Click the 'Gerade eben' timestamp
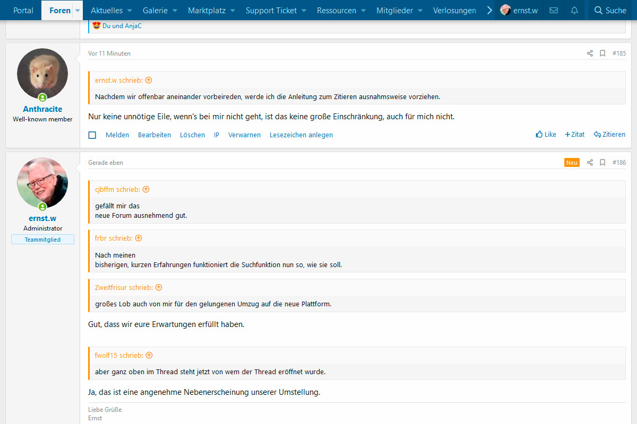 106,162
